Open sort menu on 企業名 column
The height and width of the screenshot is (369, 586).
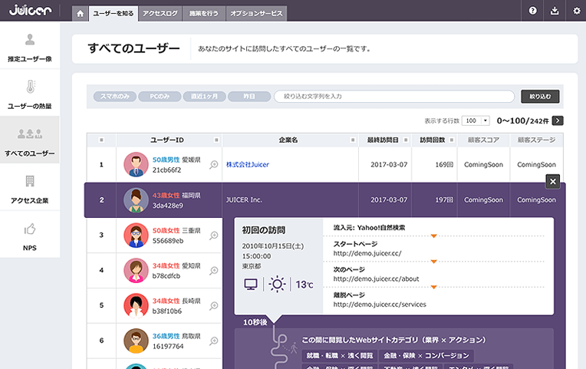coord(353,140)
